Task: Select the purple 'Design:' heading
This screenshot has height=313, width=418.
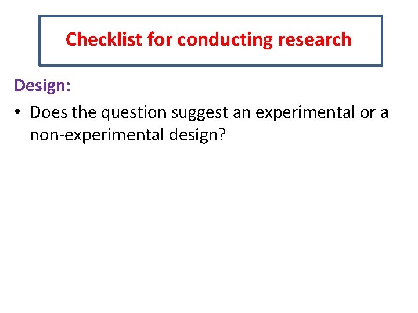Action: (42, 86)
